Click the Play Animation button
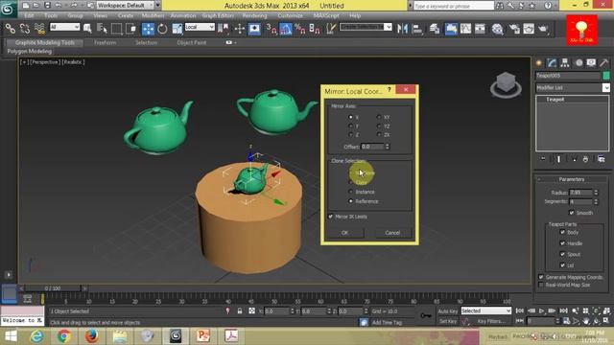Screen dimensions: 614x345 click(541, 310)
